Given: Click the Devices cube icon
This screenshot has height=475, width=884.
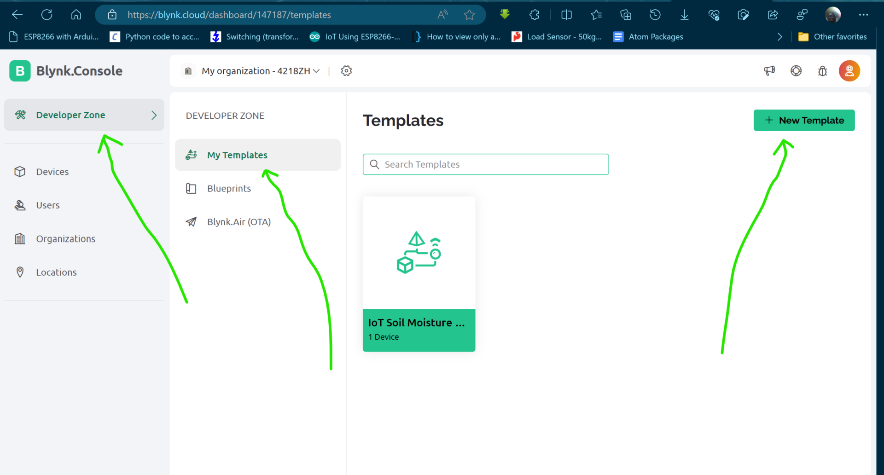Looking at the screenshot, I should [x=20, y=172].
